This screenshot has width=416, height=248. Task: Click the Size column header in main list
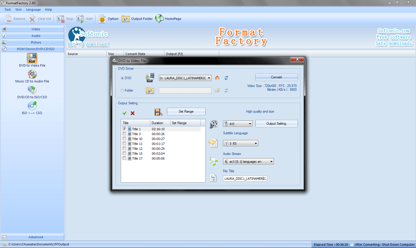[x=115, y=54]
